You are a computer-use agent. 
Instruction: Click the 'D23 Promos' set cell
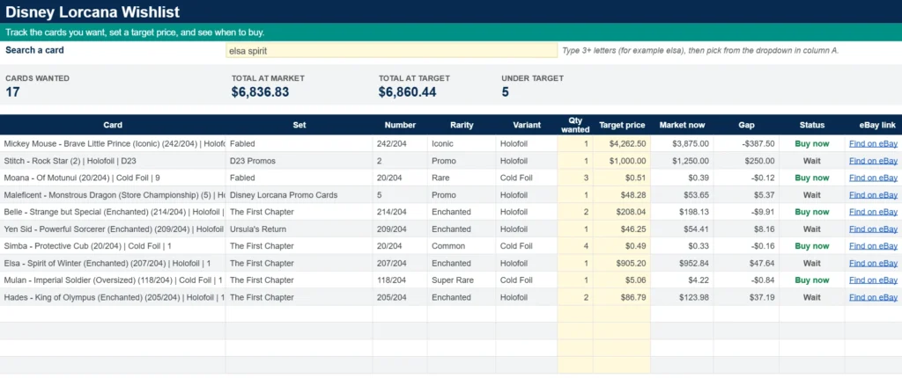(x=299, y=161)
